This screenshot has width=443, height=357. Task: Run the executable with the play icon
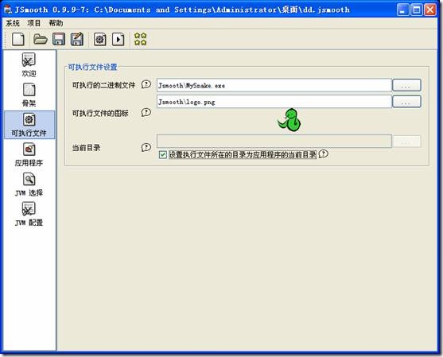118,39
